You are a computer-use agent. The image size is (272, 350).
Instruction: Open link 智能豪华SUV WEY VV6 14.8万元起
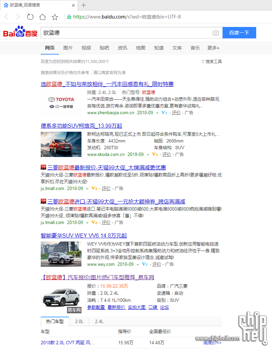tap(84, 235)
